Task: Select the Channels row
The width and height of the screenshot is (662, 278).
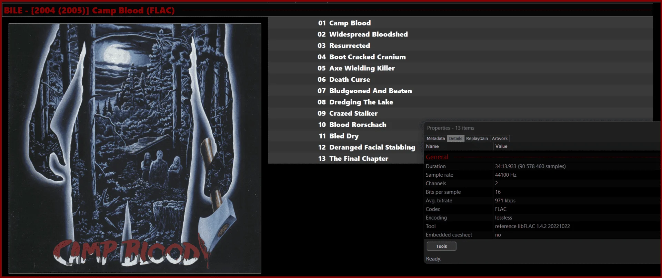Action: pos(543,184)
